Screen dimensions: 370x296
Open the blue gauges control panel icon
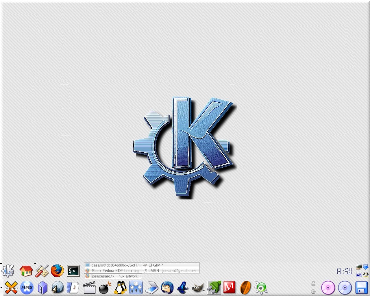(x=136, y=288)
